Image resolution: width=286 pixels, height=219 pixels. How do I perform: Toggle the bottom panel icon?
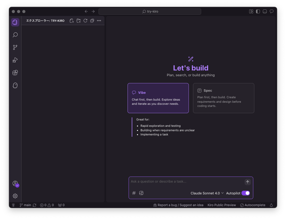(265, 12)
